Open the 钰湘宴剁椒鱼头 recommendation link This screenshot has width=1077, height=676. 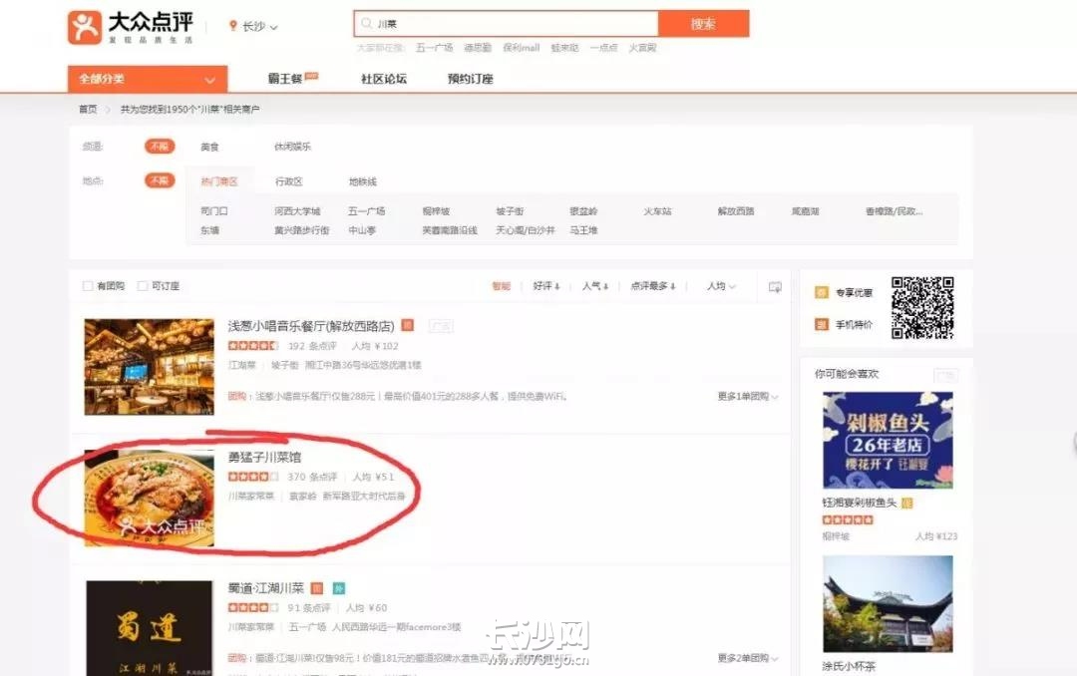[x=860, y=503]
